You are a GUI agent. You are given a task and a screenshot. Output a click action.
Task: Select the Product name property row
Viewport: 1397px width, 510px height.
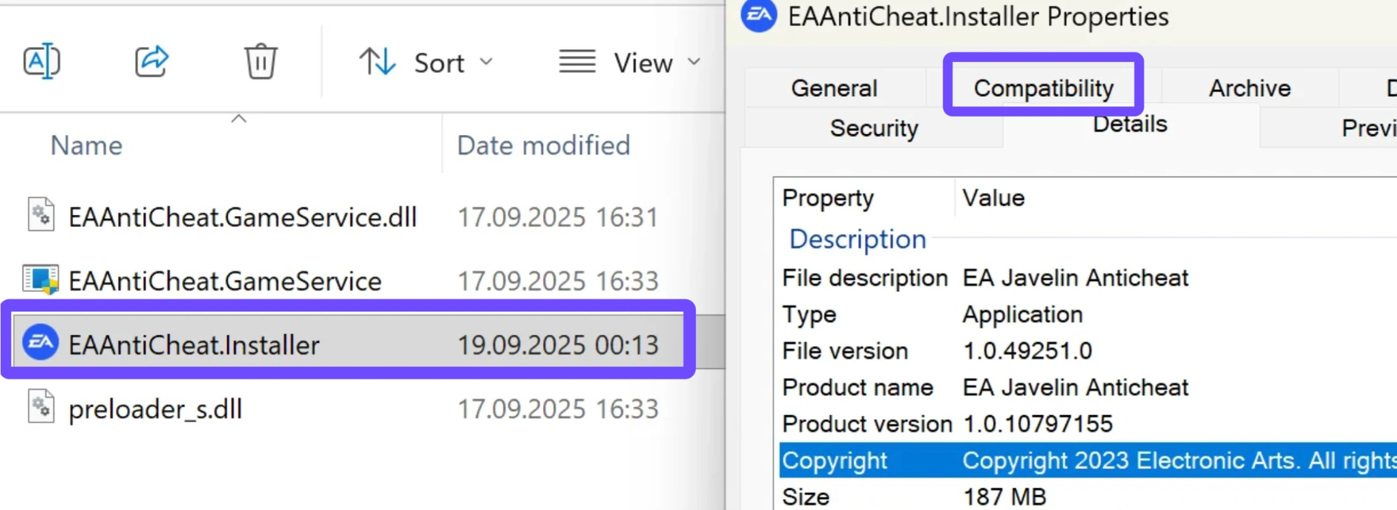coord(1088,387)
